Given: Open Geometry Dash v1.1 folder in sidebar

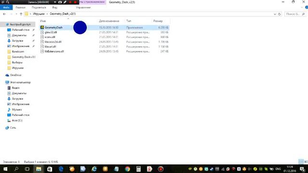Looking at the screenshot, I should click(24, 57).
